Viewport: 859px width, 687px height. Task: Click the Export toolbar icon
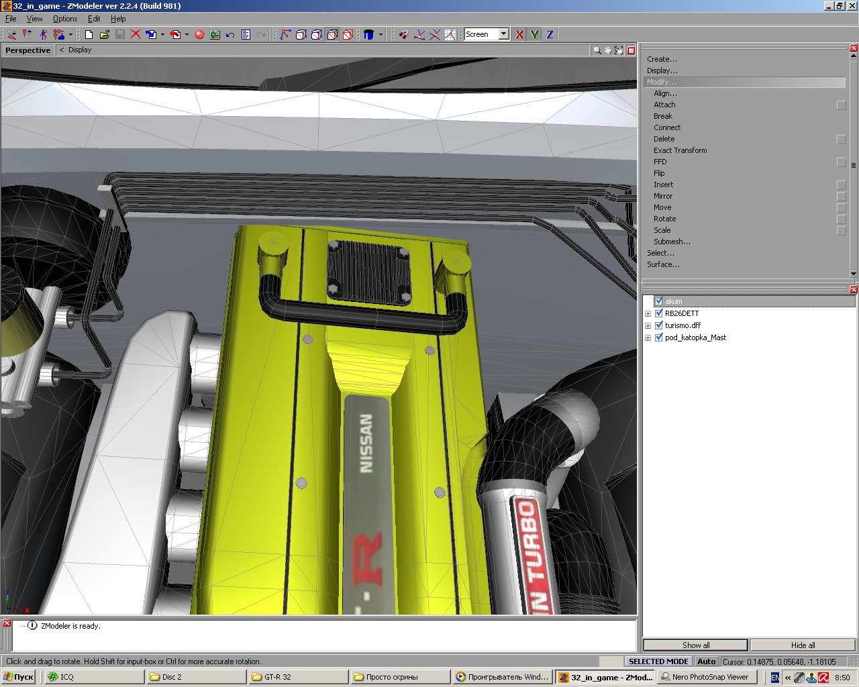pyautogui.click(x=175, y=34)
